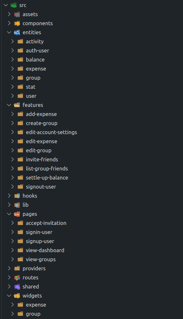This screenshot has height=319, width=183.
Task: Collapse the features chevron
Action: [9, 105]
